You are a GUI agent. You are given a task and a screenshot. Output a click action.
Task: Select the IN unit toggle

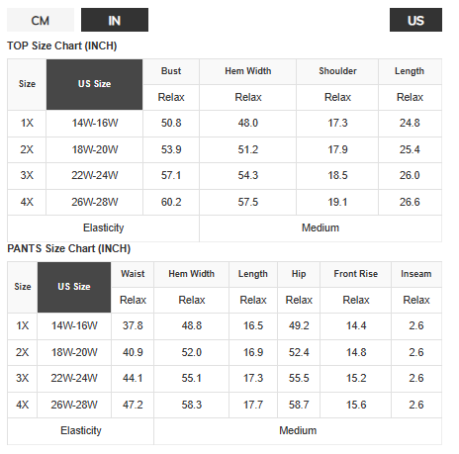pos(115,20)
